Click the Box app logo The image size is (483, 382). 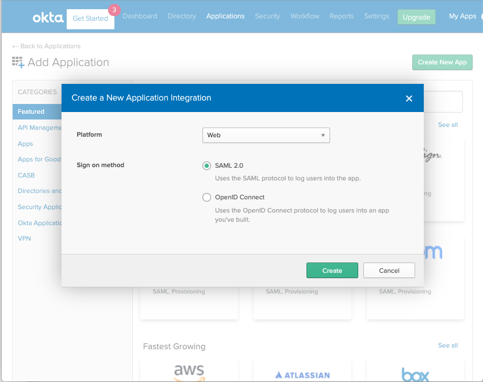pos(415,374)
